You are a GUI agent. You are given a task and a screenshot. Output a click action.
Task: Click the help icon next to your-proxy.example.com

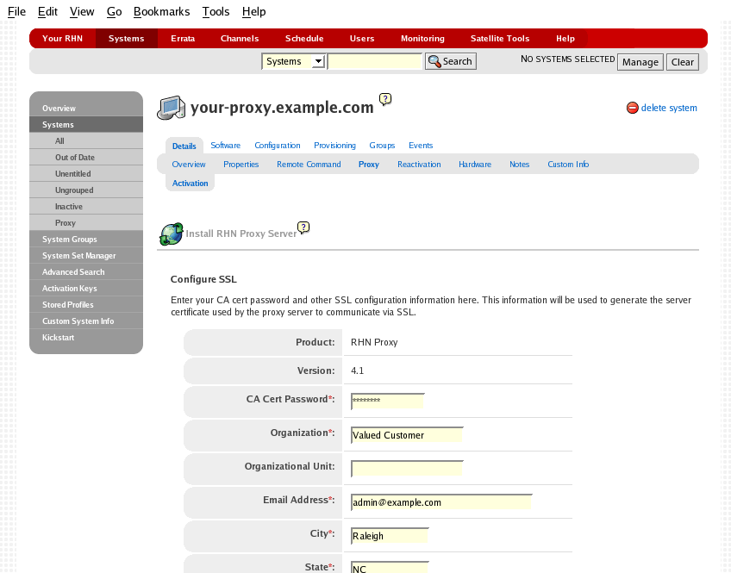click(x=385, y=99)
